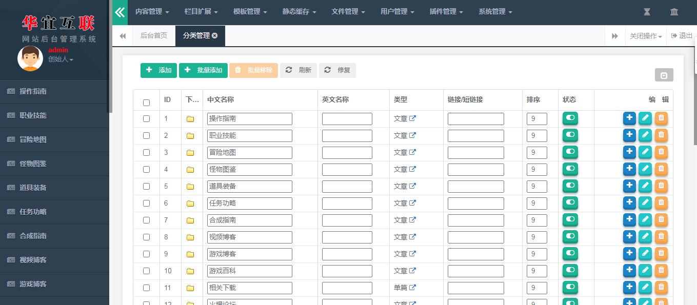697x305 pixels.
Task: Click the bank building icon in top bar
Action: [x=674, y=12]
